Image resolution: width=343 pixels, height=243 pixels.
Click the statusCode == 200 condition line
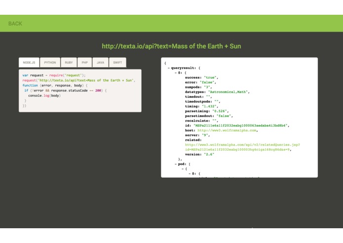(x=66, y=91)
